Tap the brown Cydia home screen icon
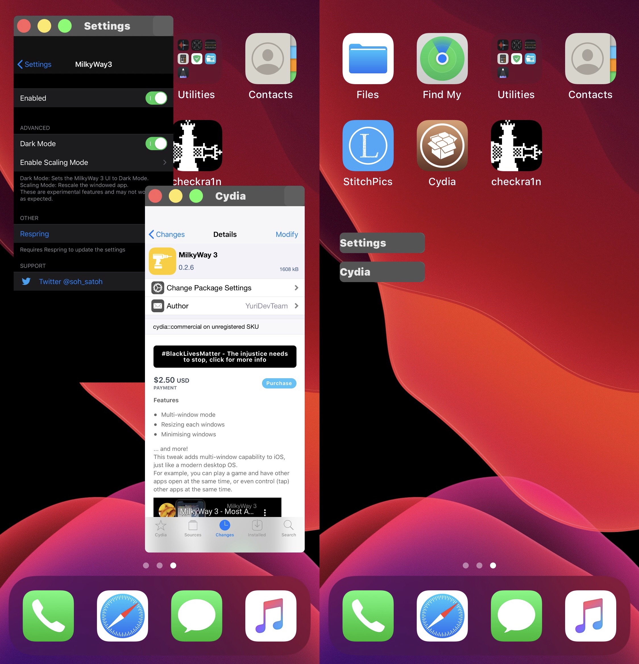 (x=442, y=145)
